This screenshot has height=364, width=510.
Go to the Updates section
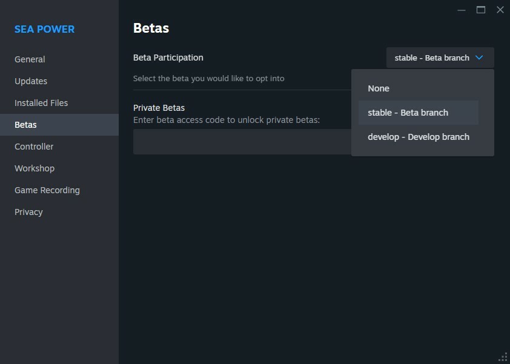(x=31, y=81)
